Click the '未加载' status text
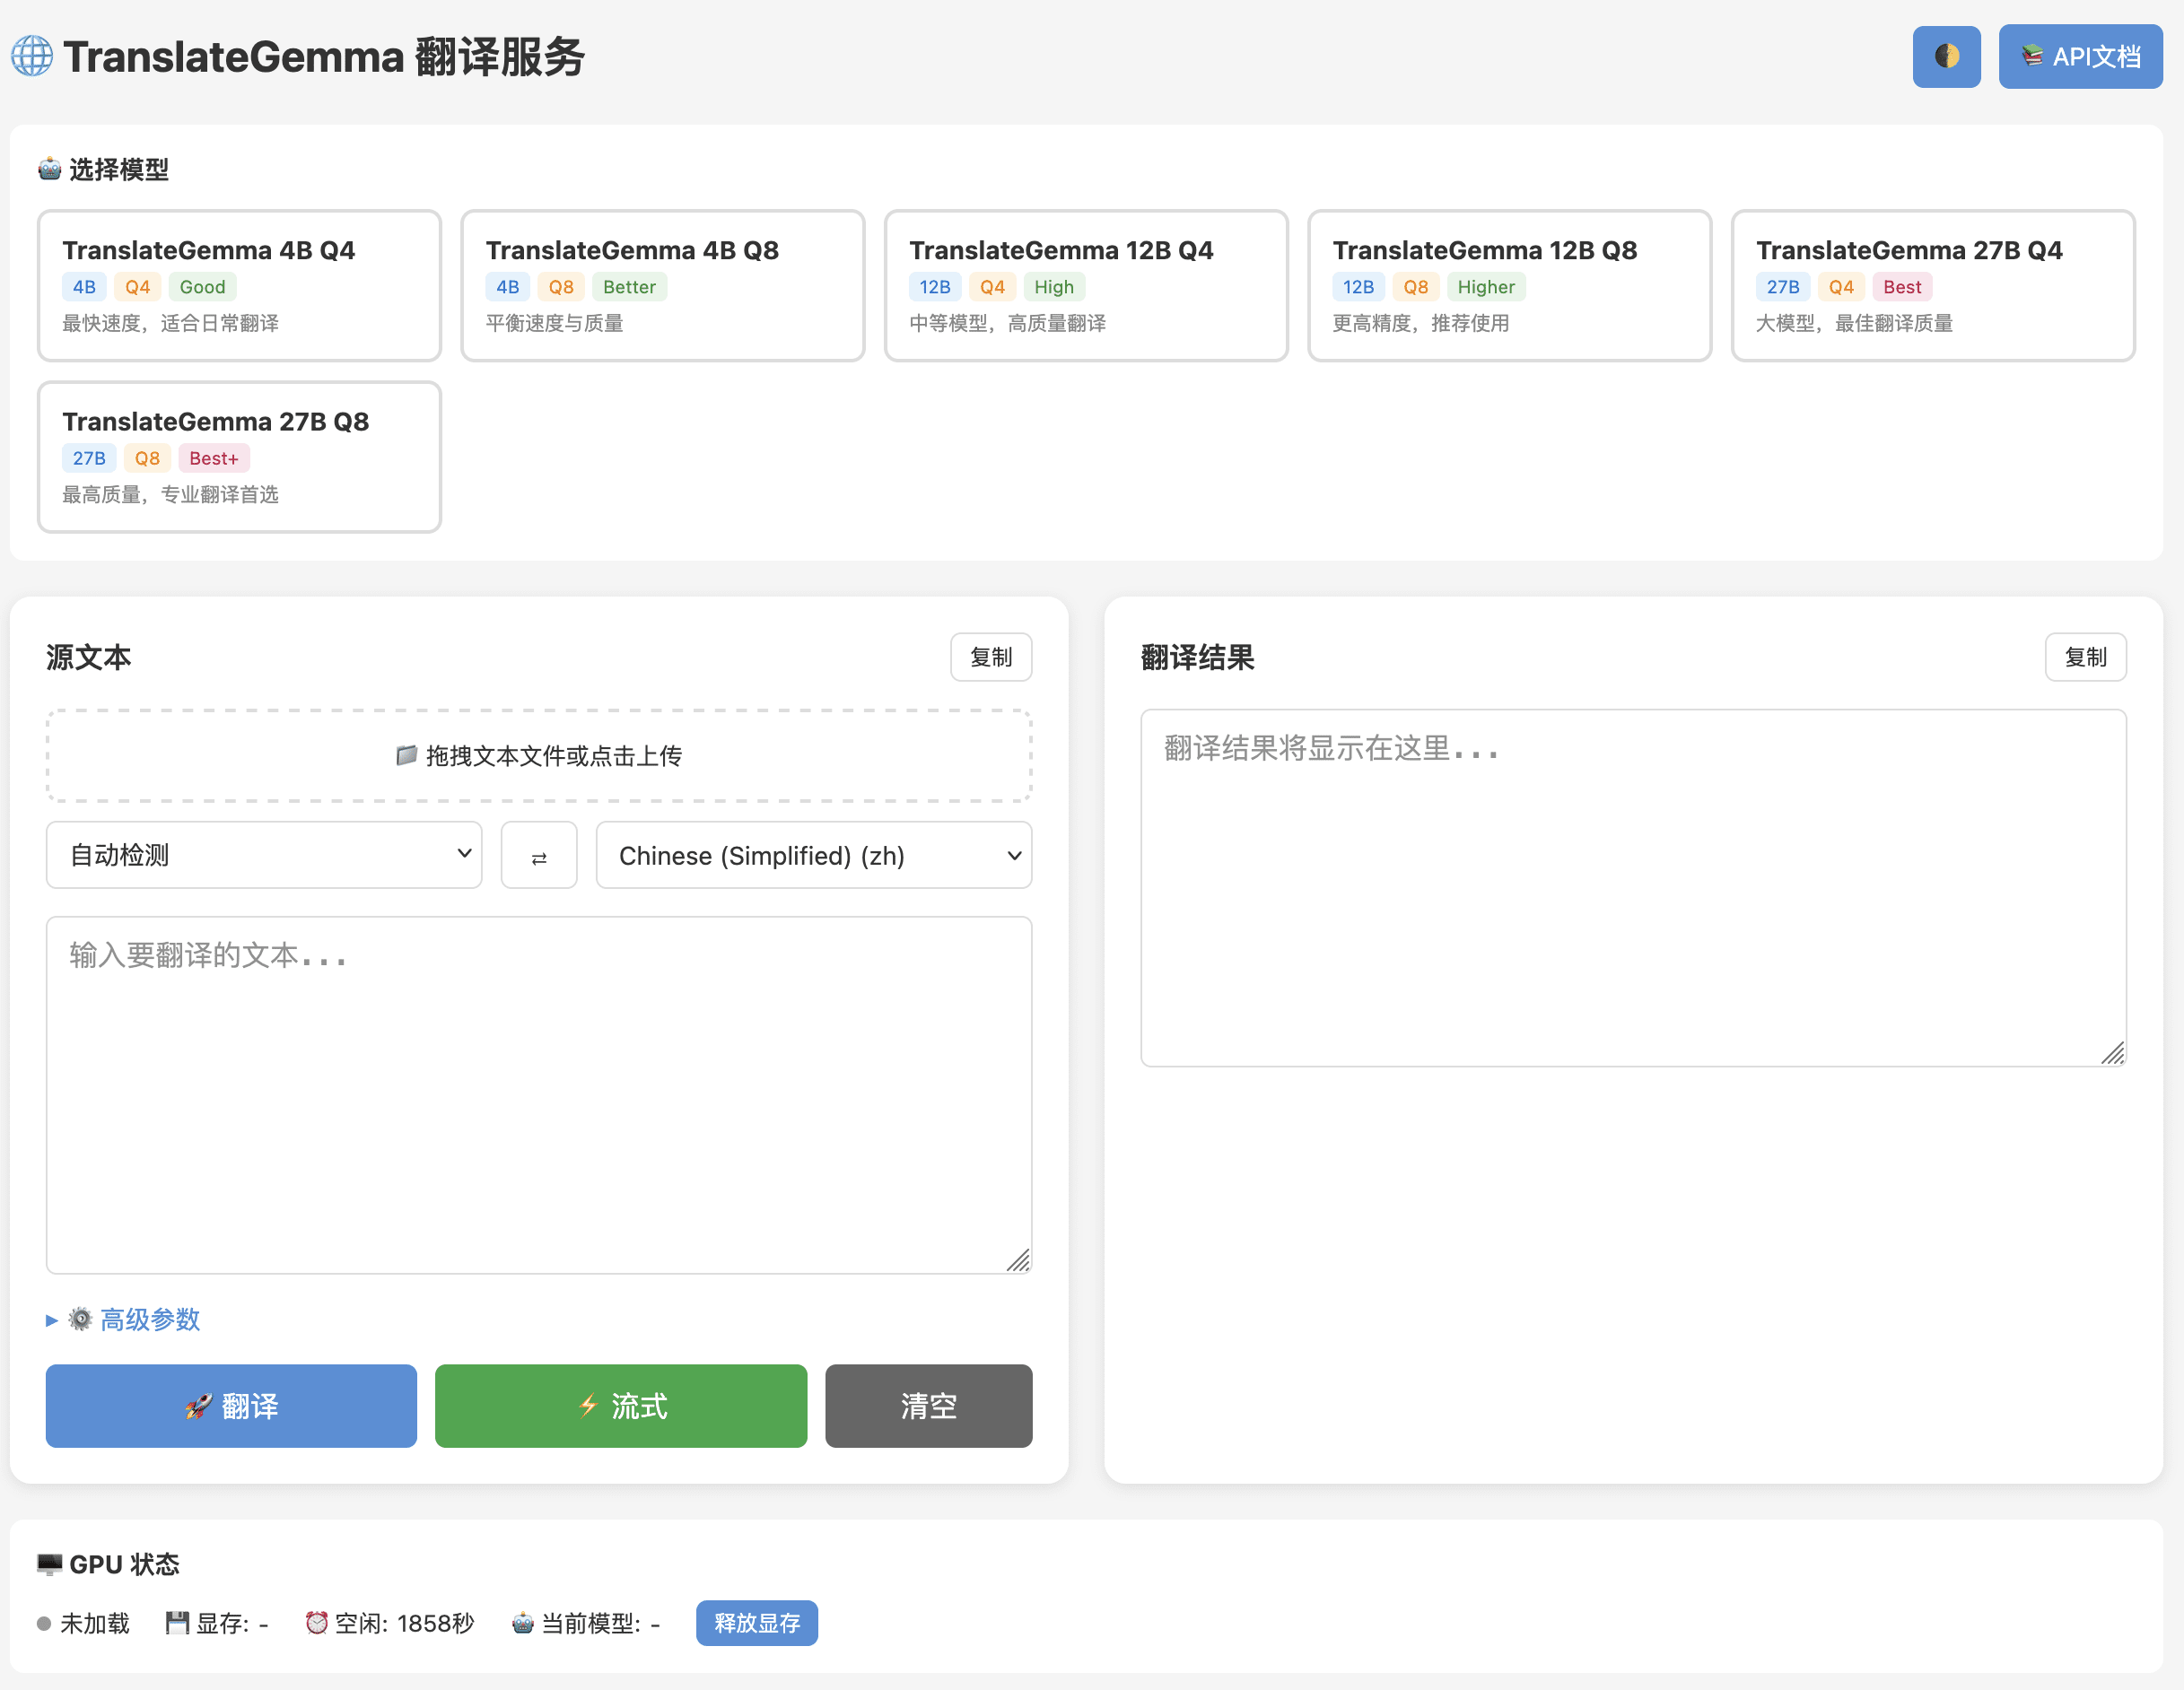This screenshot has width=2184, height=1690. (x=95, y=1623)
